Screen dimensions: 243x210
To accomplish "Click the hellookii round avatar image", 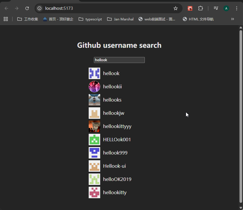I will [x=94, y=87].
